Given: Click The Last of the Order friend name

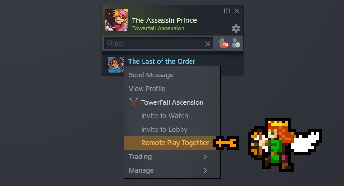Looking at the screenshot, I should tap(162, 61).
